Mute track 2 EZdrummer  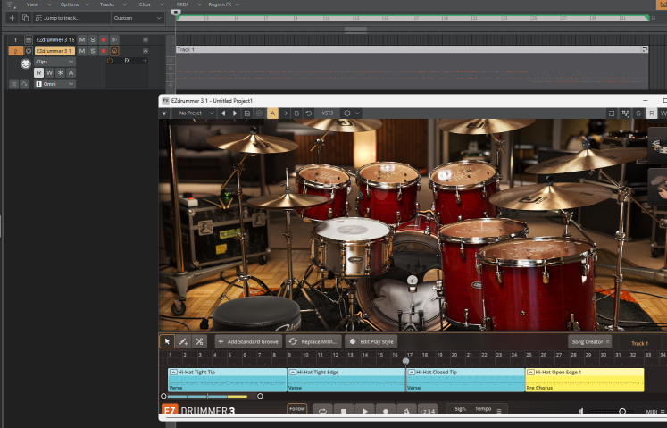point(82,51)
